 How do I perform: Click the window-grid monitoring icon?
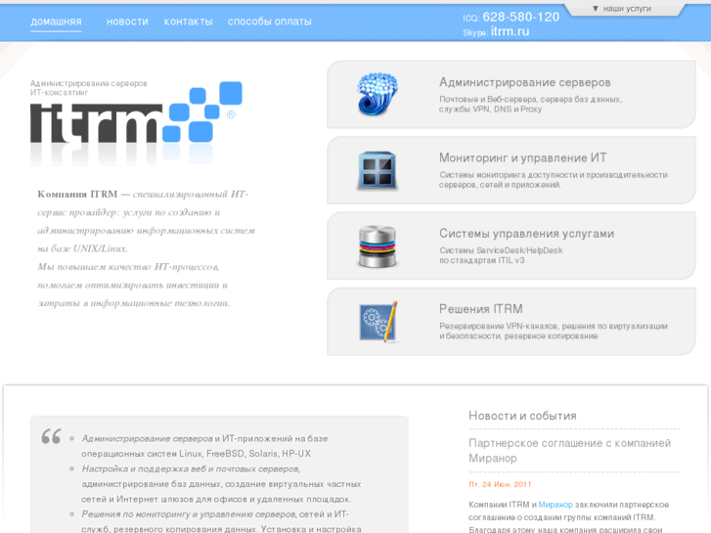click(378, 170)
